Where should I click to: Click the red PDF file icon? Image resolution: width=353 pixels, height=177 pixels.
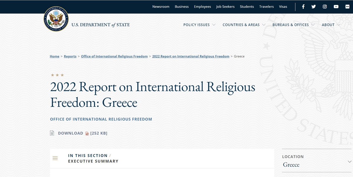[87, 133]
